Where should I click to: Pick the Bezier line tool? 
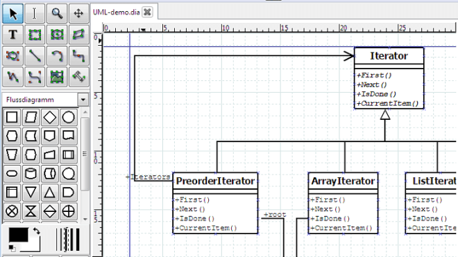pyautogui.click(x=35, y=77)
